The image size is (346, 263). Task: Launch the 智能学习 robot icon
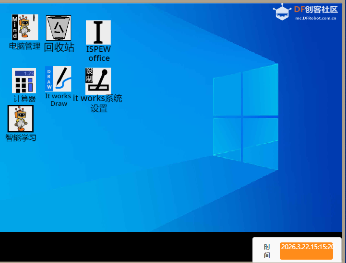21,118
